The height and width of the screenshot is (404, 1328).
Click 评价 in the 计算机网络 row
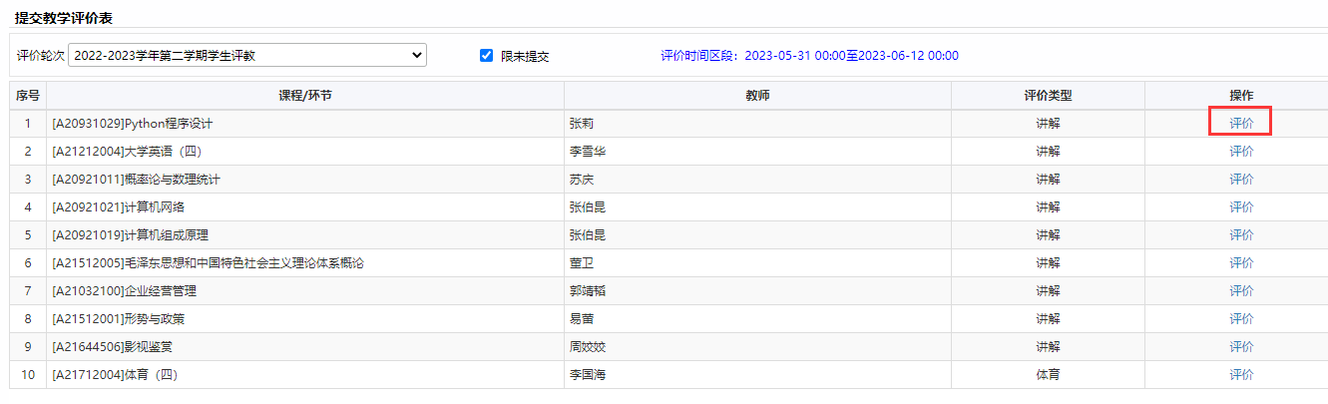coord(1241,207)
